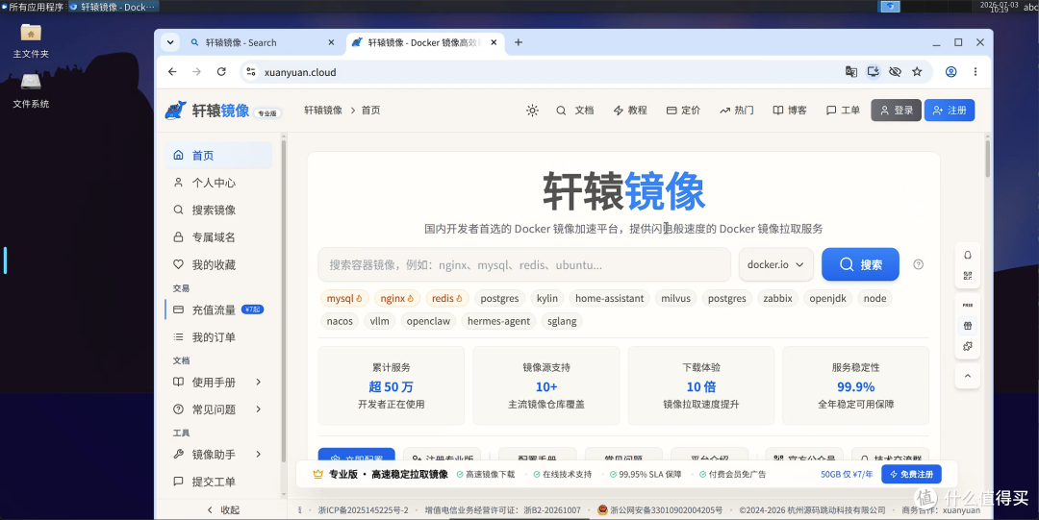The image size is (1039, 520).
Task: Open a new browser tab
Action: click(x=519, y=42)
